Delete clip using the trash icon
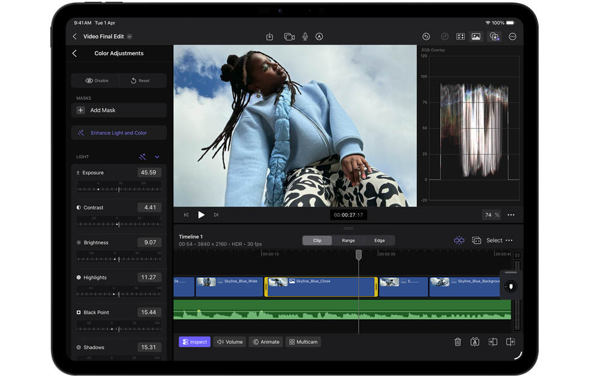Viewport: 589px width, 378px height. [458, 342]
